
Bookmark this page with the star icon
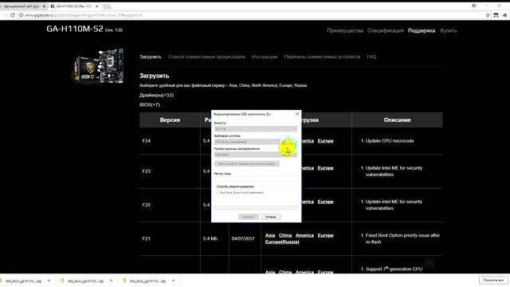tap(488, 15)
